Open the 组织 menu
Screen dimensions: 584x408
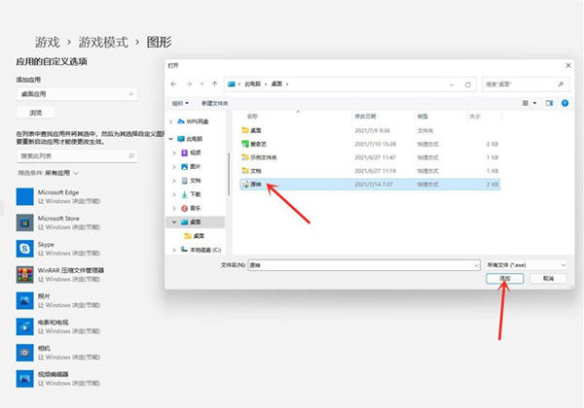(x=179, y=102)
